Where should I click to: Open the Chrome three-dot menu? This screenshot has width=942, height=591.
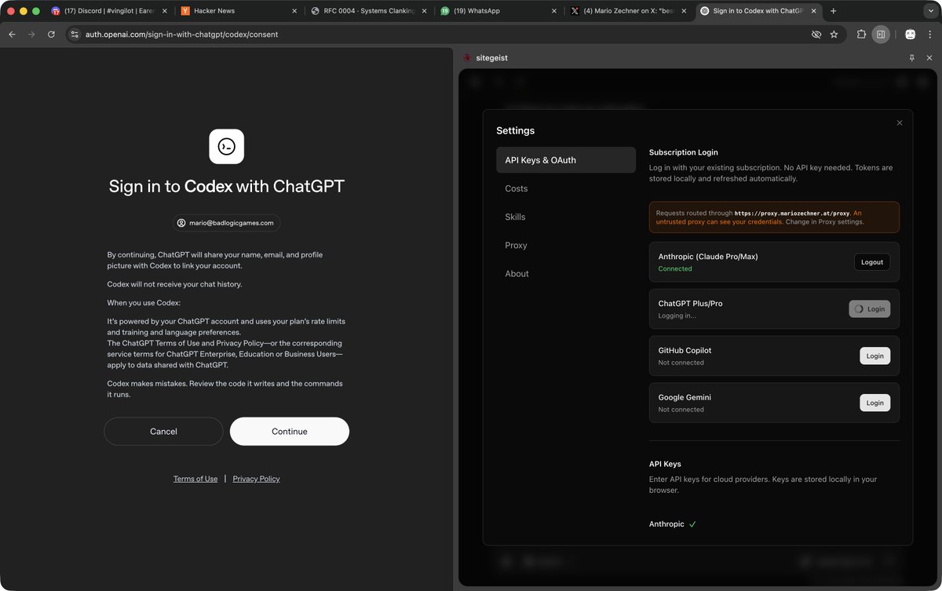(x=929, y=35)
